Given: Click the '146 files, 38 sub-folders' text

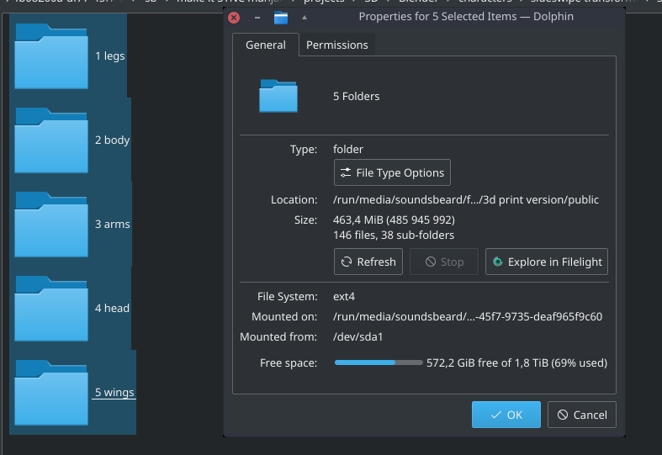Looking at the screenshot, I should tap(394, 235).
